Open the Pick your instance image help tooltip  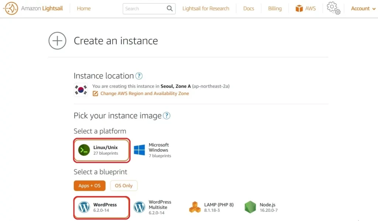(166, 116)
